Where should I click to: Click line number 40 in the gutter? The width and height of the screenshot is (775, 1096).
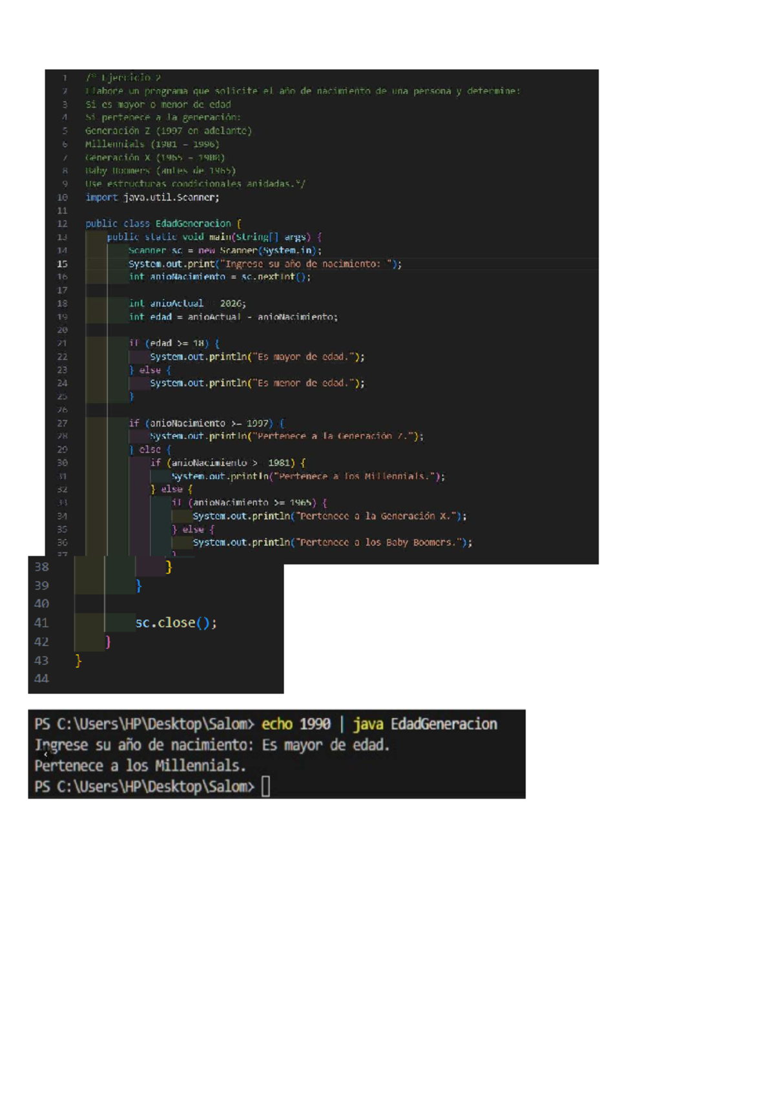click(41, 604)
